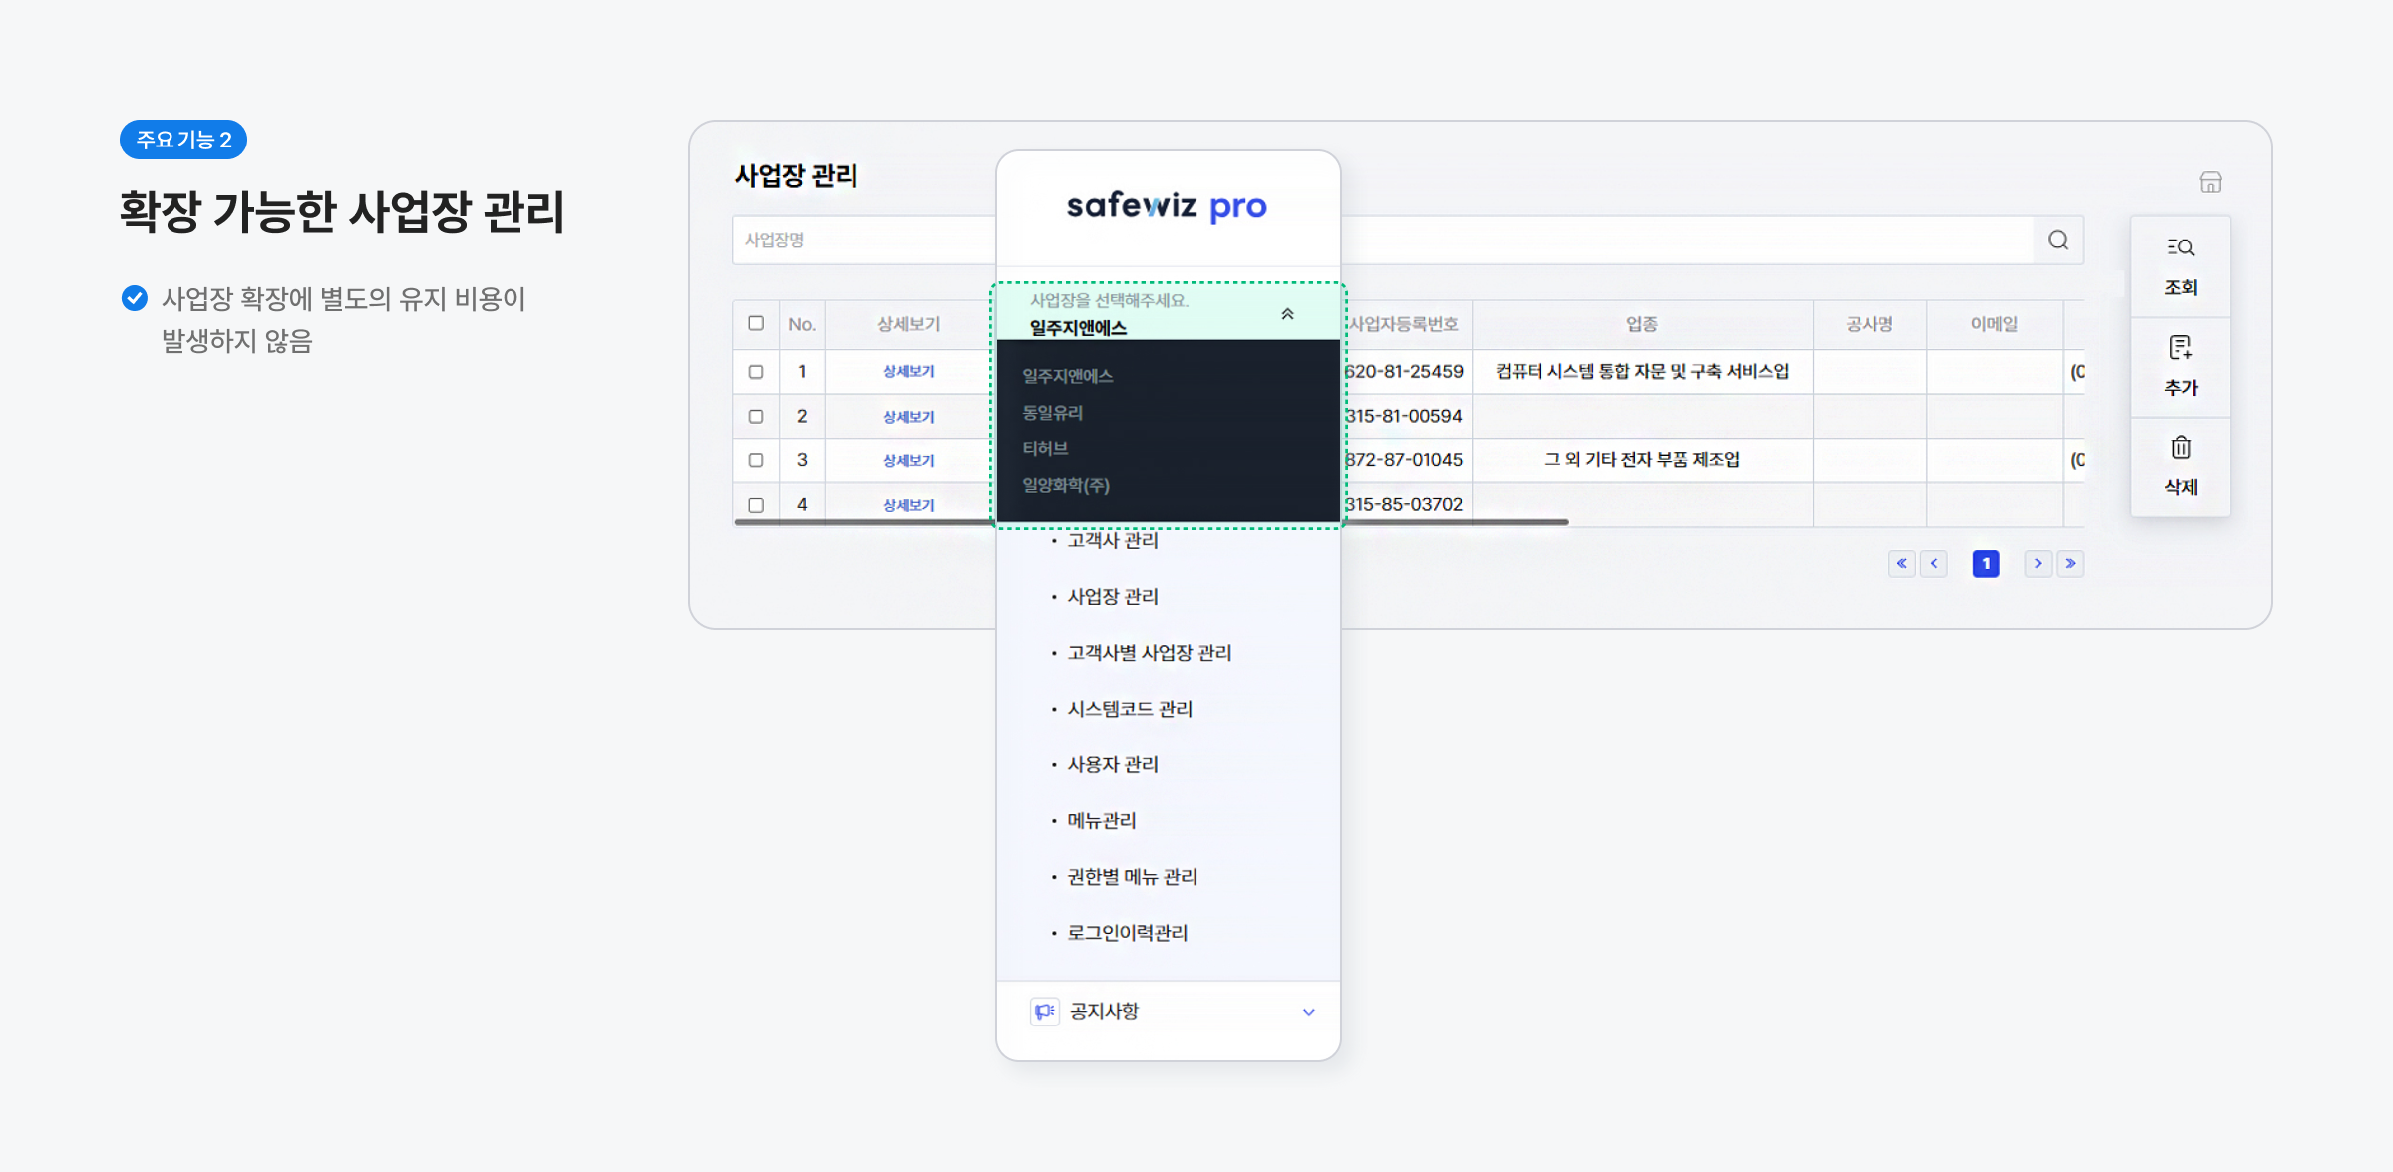Click 상세보기 link in row 2
The width and height of the screenshot is (2393, 1172).
(908, 417)
